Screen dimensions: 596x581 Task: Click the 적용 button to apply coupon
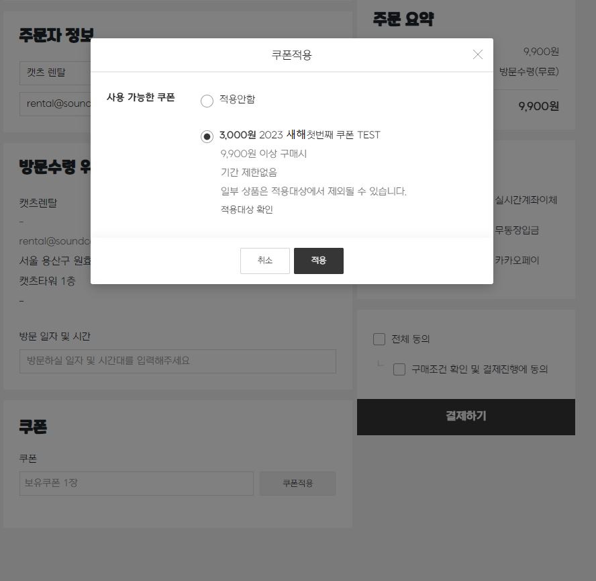click(x=319, y=261)
